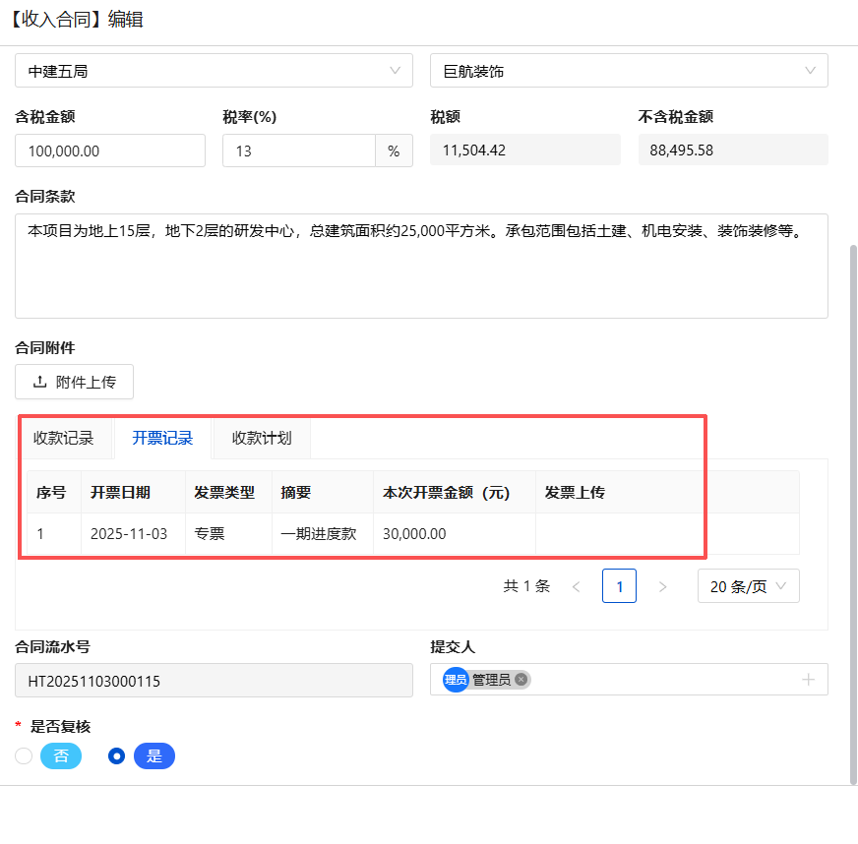Open the 20条/页 page size dropdown
The image size is (858, 844).
[x=750, y=585]
